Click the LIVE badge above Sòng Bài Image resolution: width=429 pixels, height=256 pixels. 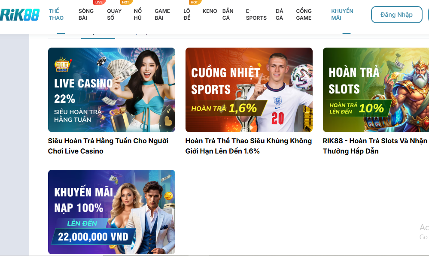[x=99, y=2]
